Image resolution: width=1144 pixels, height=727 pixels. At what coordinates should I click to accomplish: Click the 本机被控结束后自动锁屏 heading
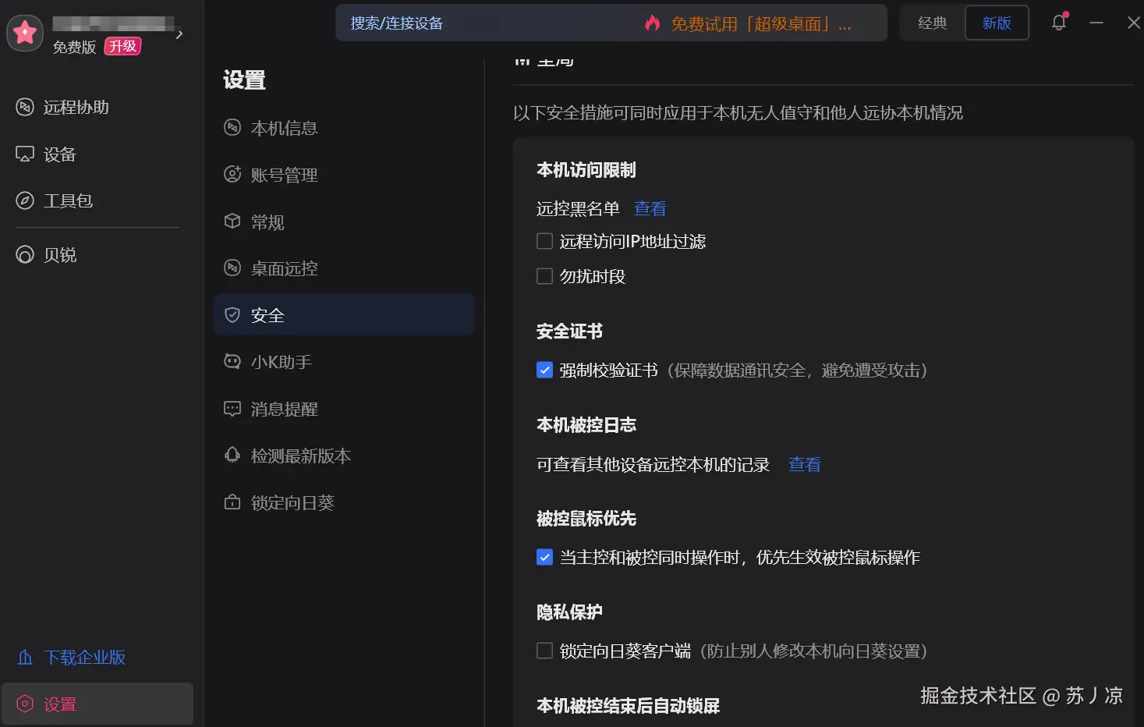click(x=628, y=706)
